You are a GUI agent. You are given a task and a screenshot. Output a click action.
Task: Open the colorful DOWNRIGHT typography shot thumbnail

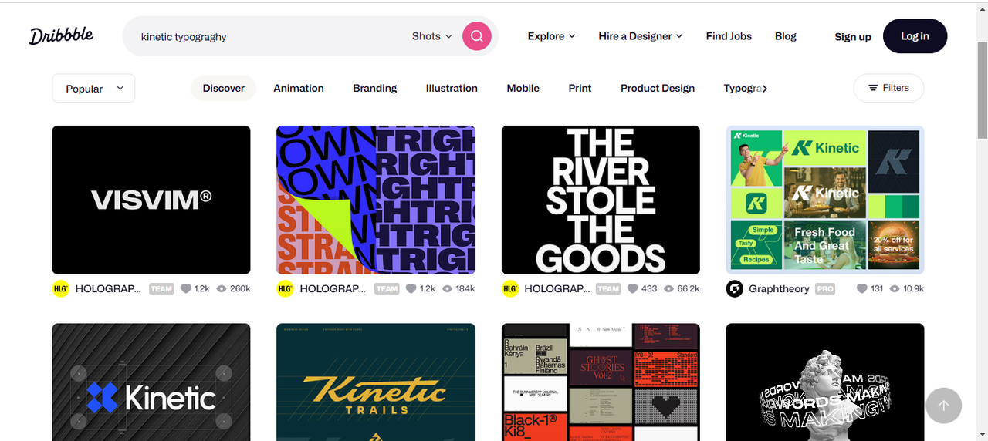point(376,200)
